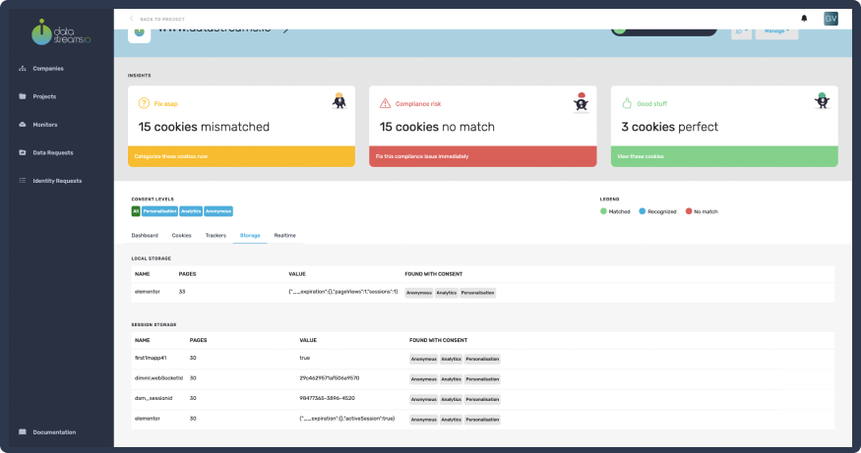Open Projects via its folder icon
The image size is (861, 453).
[x=23, y=96]
